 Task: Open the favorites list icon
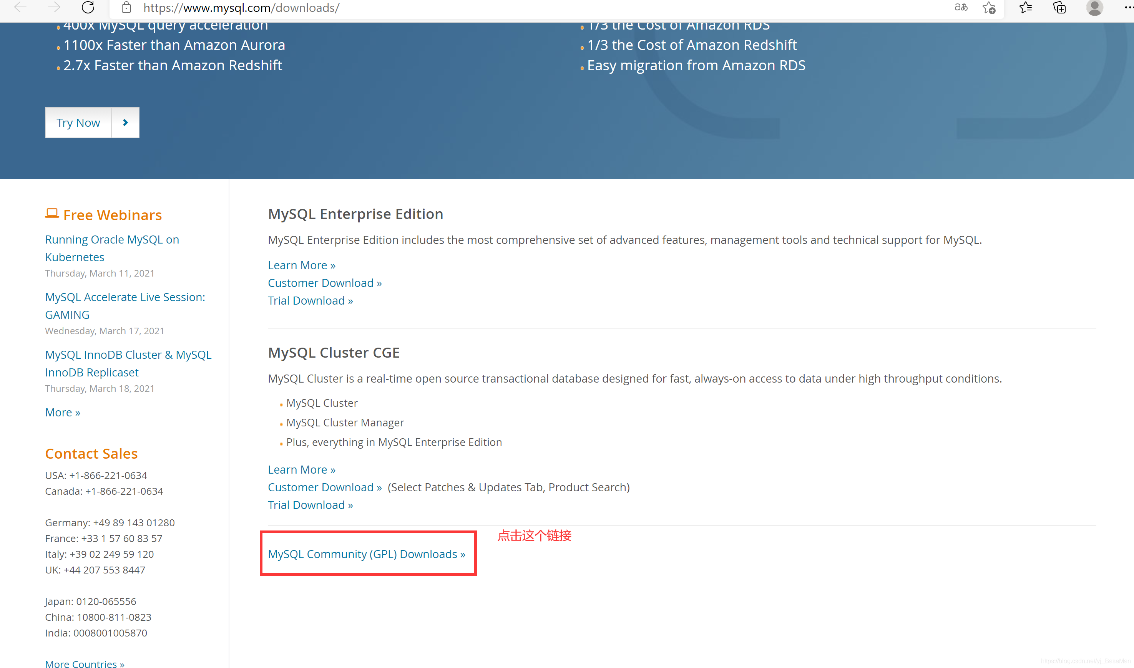point(1026,7)
